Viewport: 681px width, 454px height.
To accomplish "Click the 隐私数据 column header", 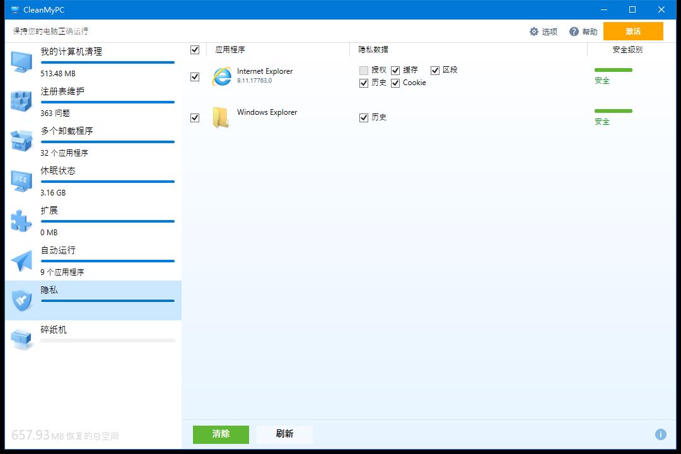I will point(373,50).
